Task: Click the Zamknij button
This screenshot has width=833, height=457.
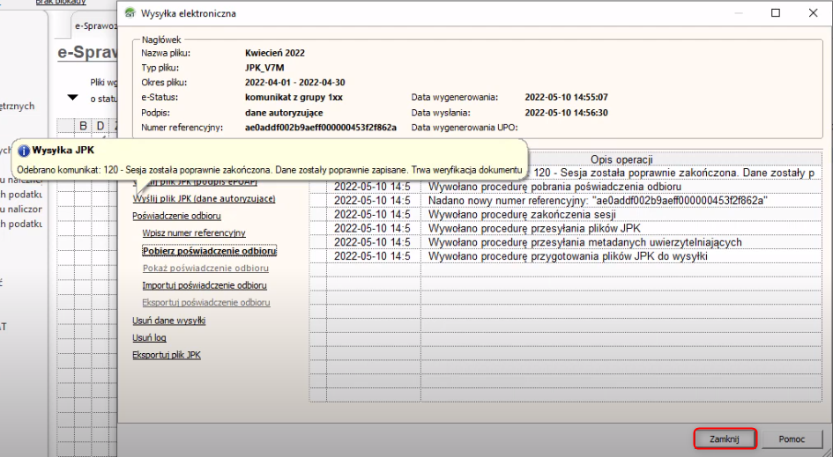Action: pos(725,439)
